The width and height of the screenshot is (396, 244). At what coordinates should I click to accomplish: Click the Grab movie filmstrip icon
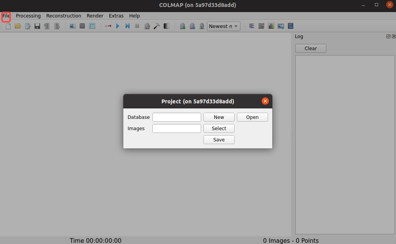coord(291,26)
